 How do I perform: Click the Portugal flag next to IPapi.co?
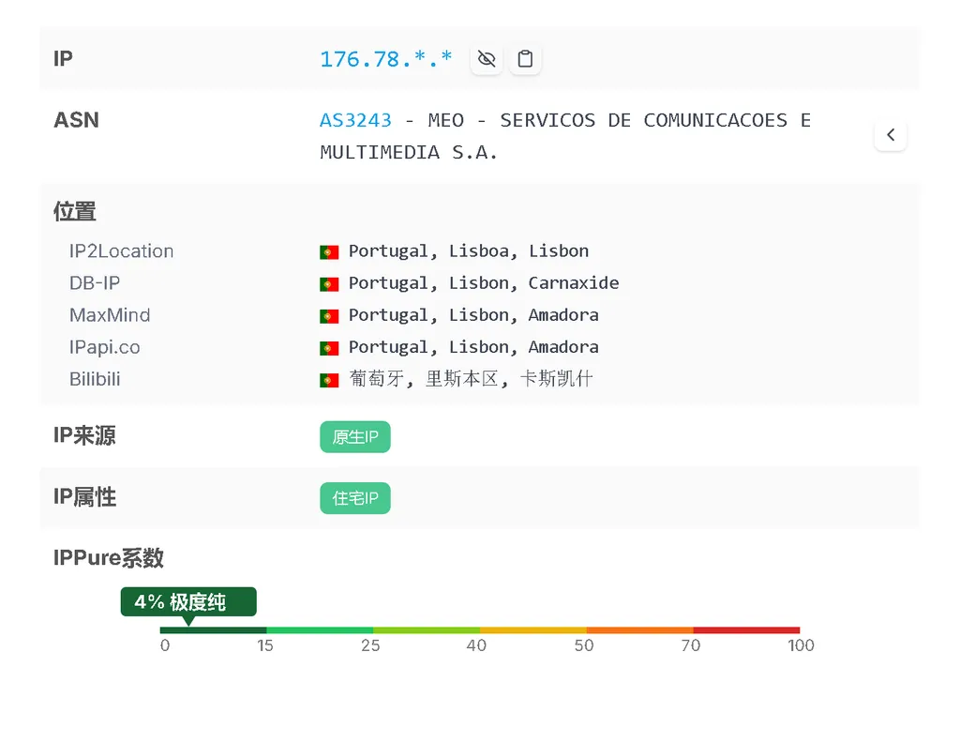click(x=329, y=347)
